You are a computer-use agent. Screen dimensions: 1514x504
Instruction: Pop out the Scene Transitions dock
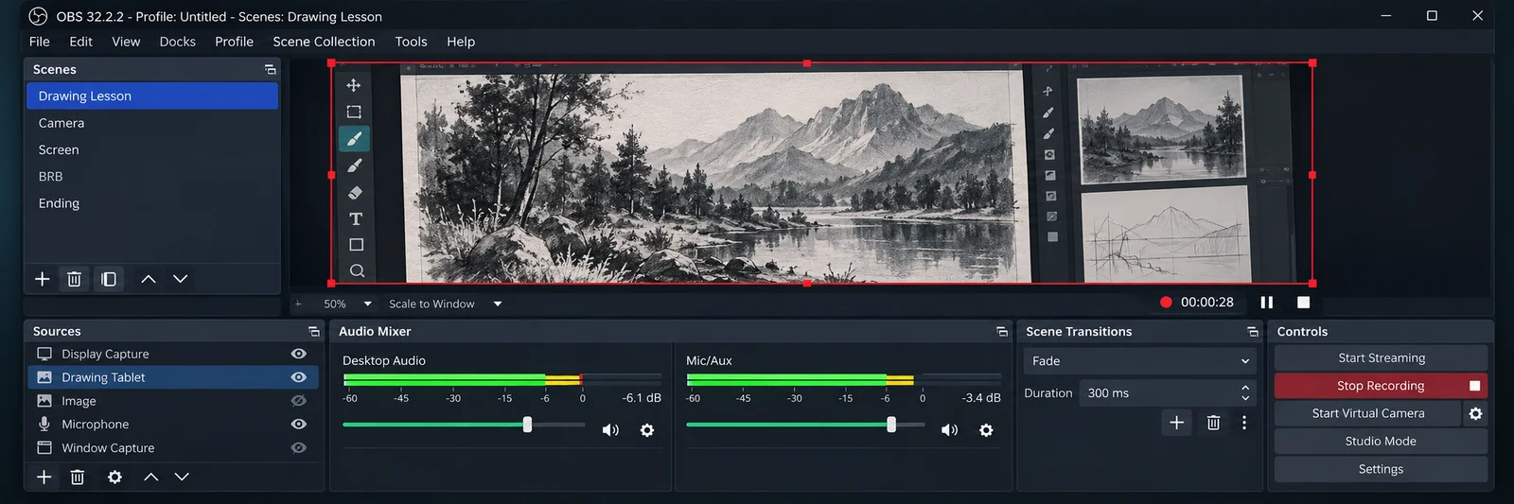click(x=1253, y=332)
